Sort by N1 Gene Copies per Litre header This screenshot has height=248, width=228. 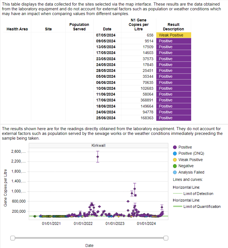138,25
